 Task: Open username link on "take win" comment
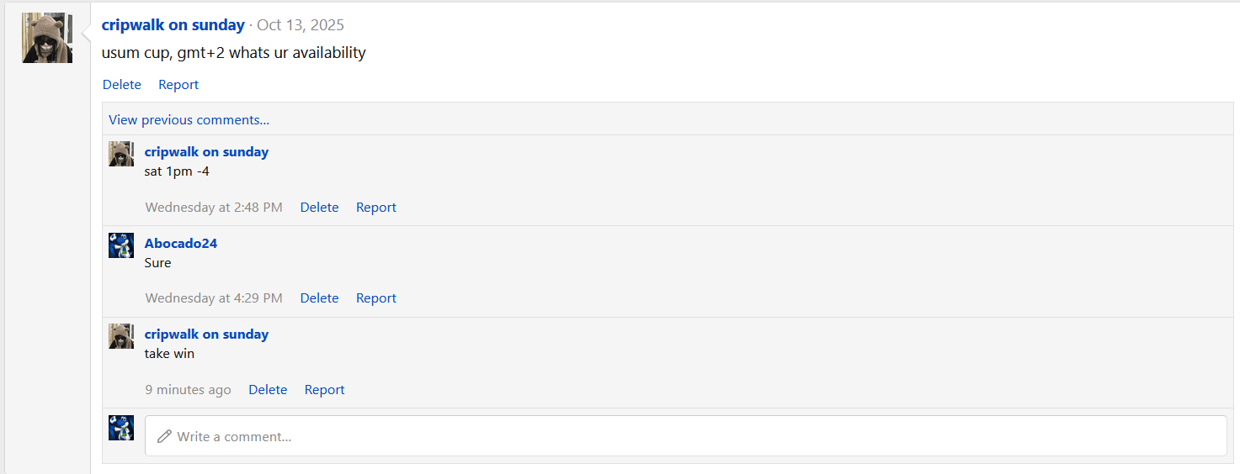[x=206, y=334]
